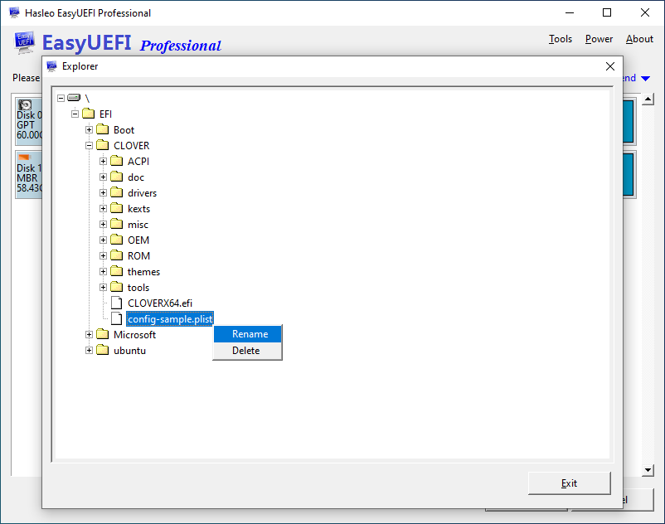Expand the doc folder

tap(103, 177)
